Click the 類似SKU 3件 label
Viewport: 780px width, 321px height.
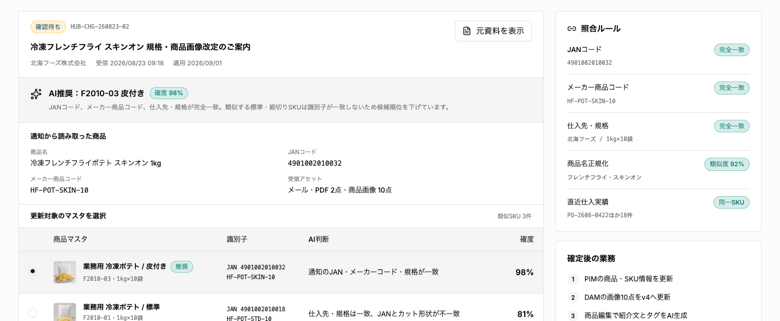click(514, 217)
